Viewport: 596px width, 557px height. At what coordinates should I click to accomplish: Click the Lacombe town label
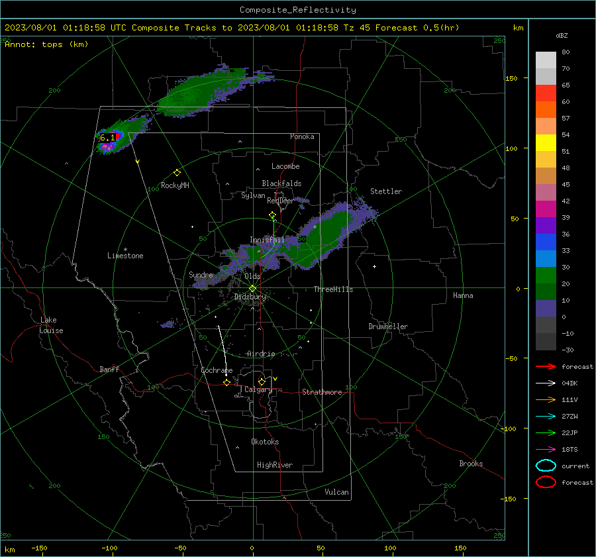[x=285, y=166]
